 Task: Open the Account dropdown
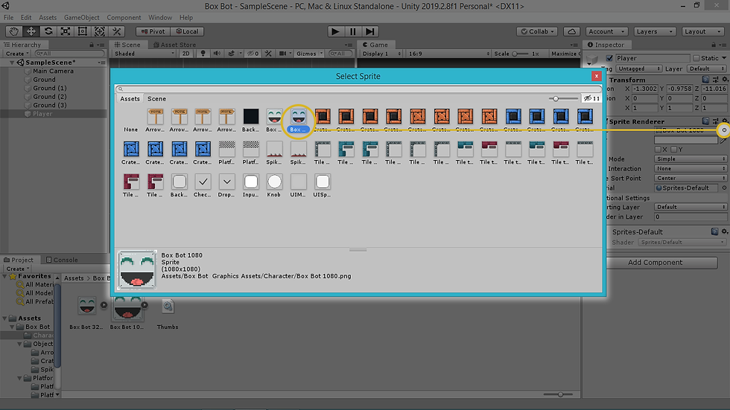606,31
